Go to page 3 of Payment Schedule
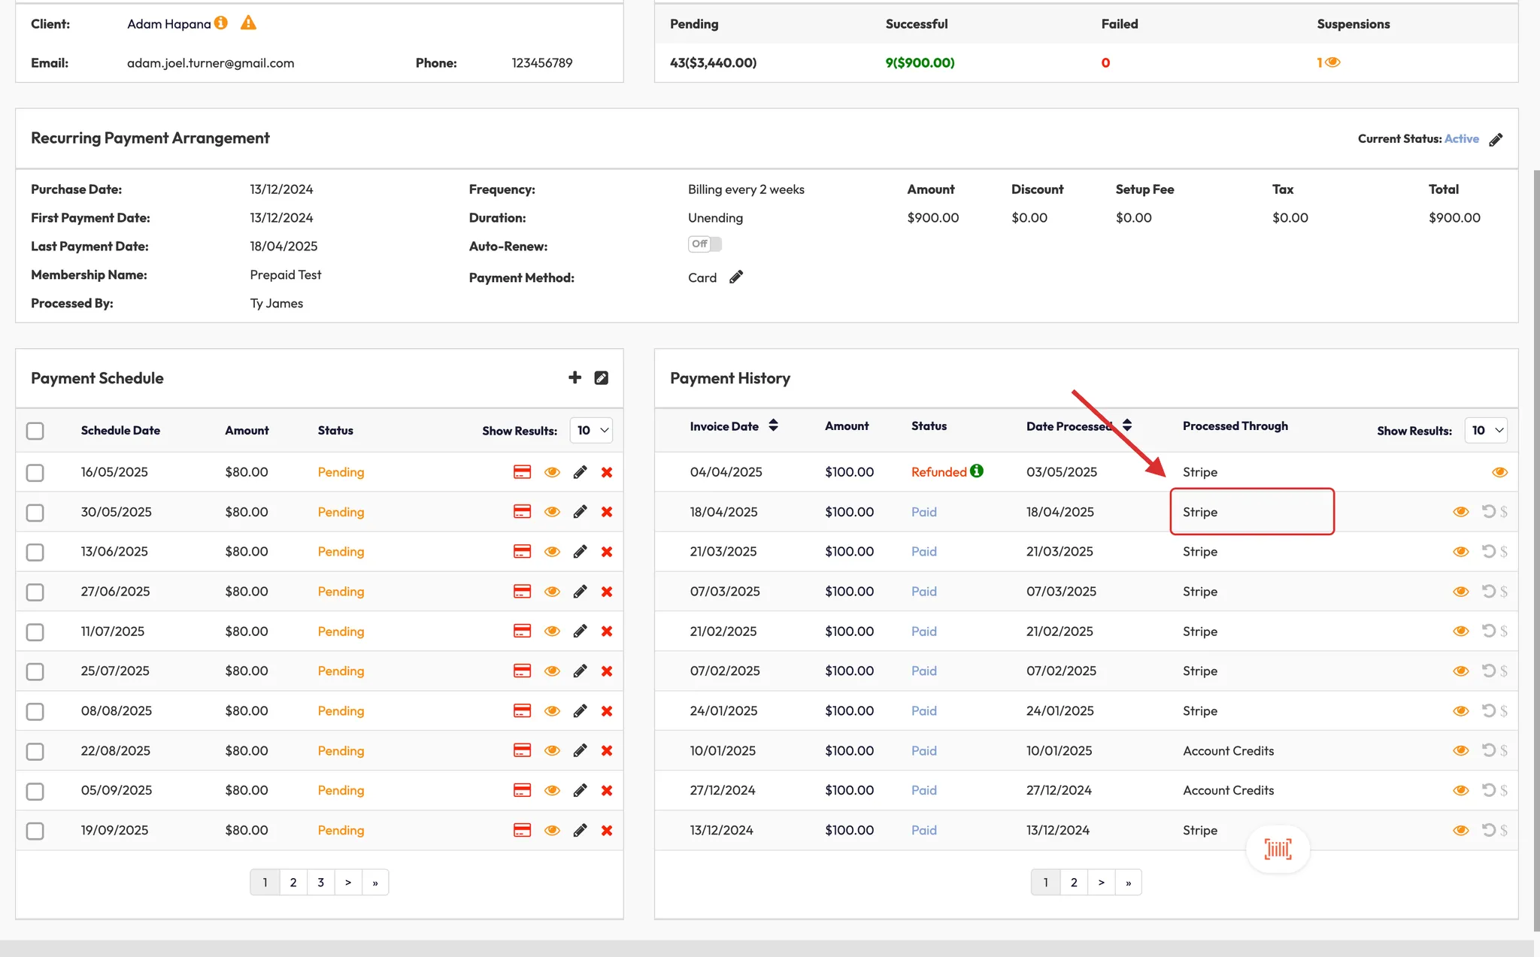Viewport: 1540px width, 957px height. point(320,882)
